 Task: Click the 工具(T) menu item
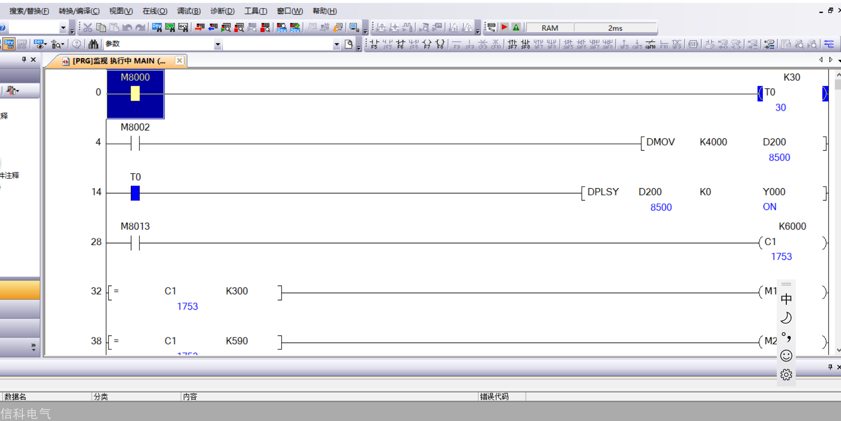(x=255, y=11)
